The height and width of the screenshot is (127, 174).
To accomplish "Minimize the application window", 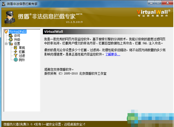I will pyautogui.click(x=151, y=3).
